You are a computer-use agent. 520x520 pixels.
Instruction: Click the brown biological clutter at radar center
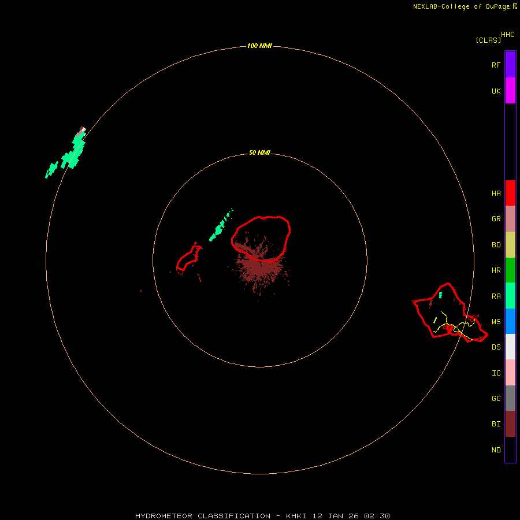tap(259, 265)
